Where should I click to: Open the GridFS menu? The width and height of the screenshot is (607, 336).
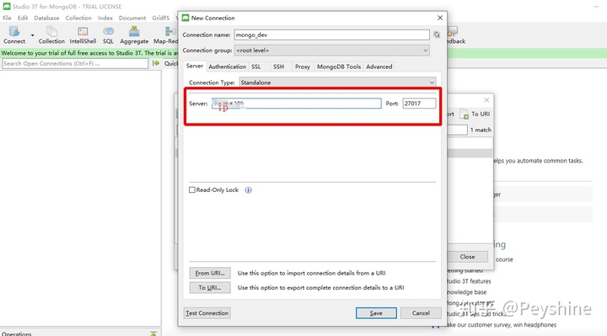tap(161, 19)
